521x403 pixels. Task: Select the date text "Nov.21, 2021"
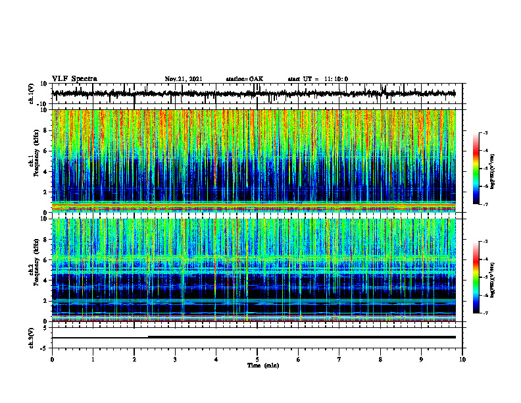point(184,79)
